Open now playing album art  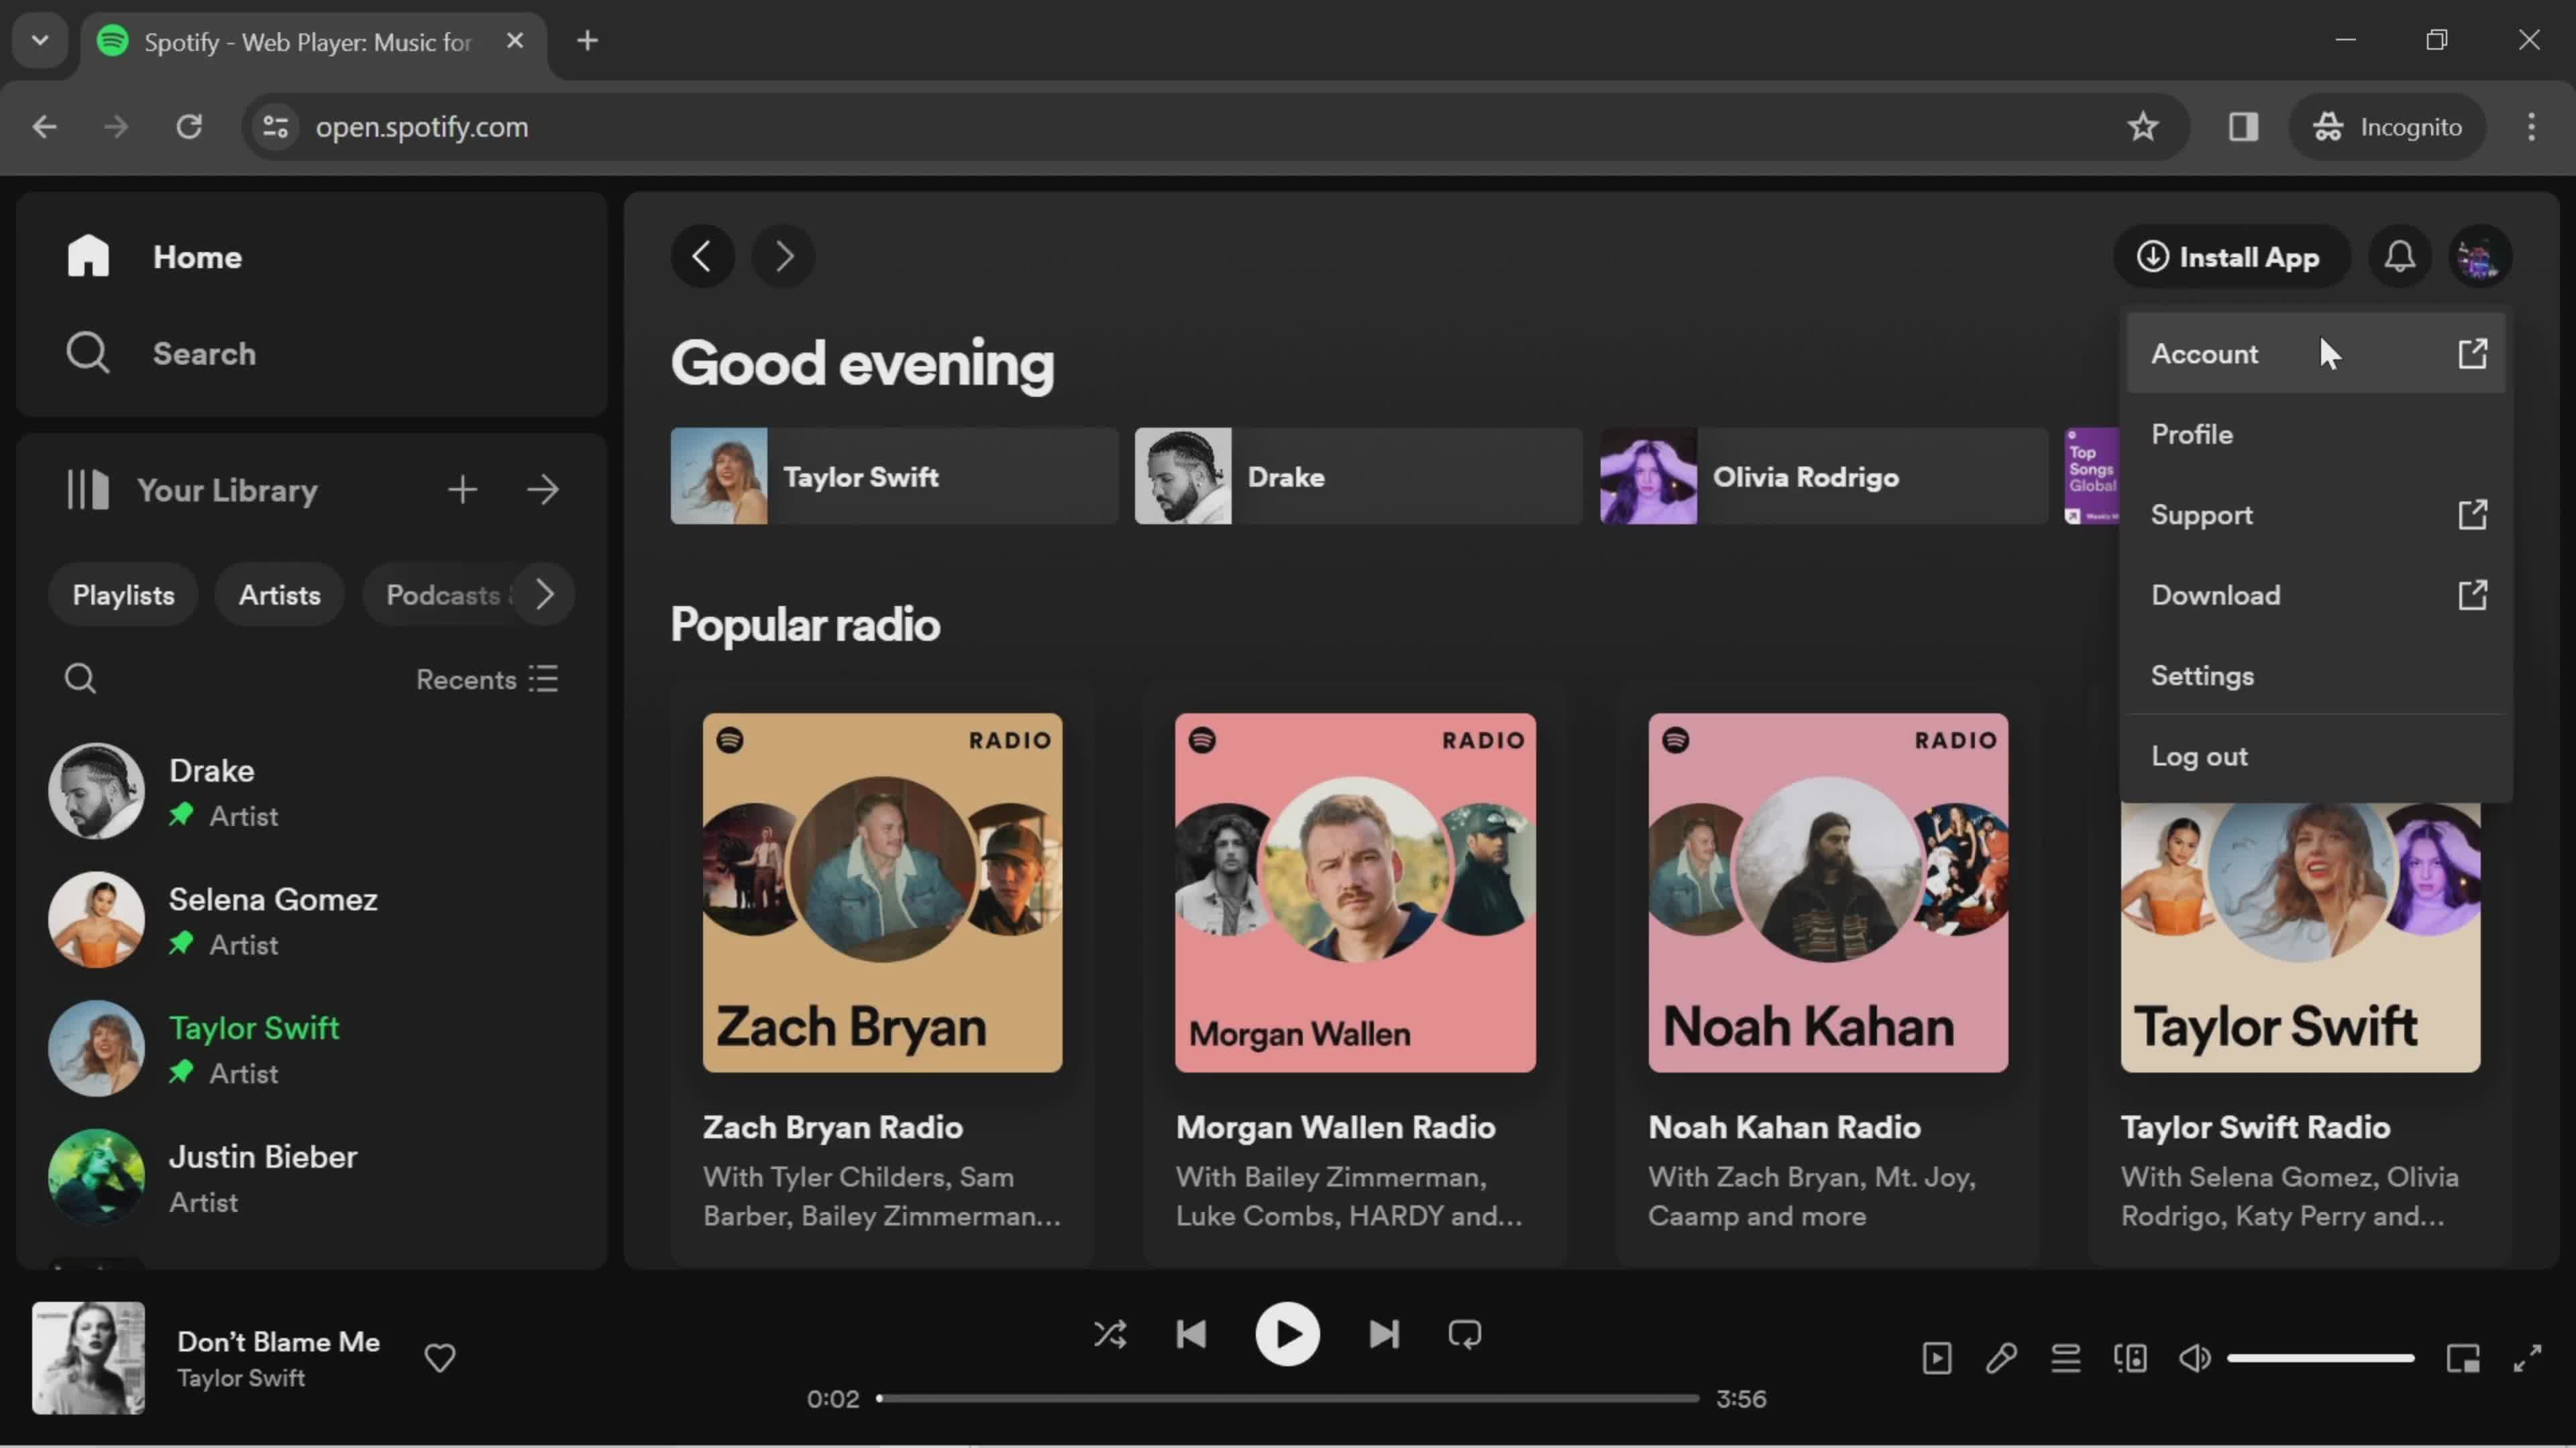click(88, 1357)
